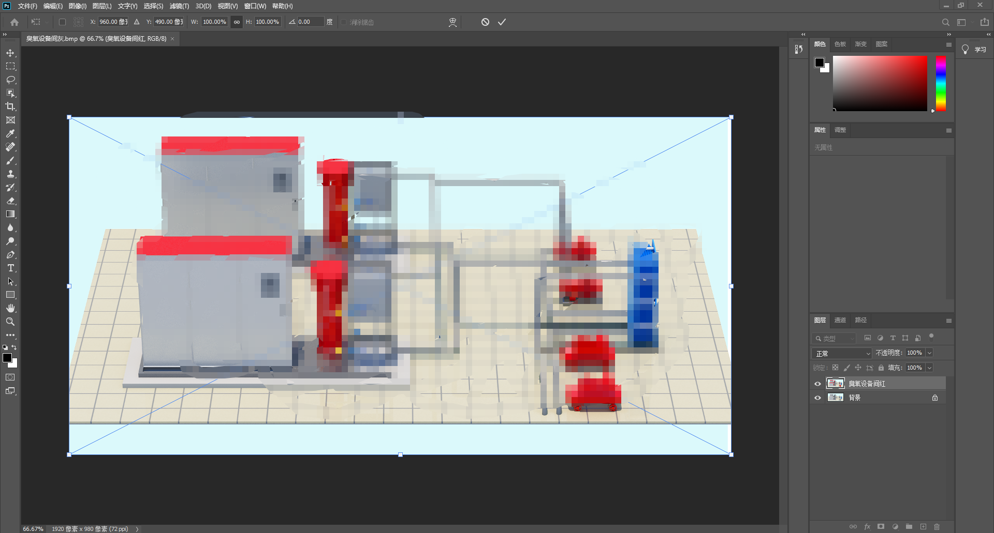Select the Object Selection tool
Screen dimensions: 994x533
[10, 93]
